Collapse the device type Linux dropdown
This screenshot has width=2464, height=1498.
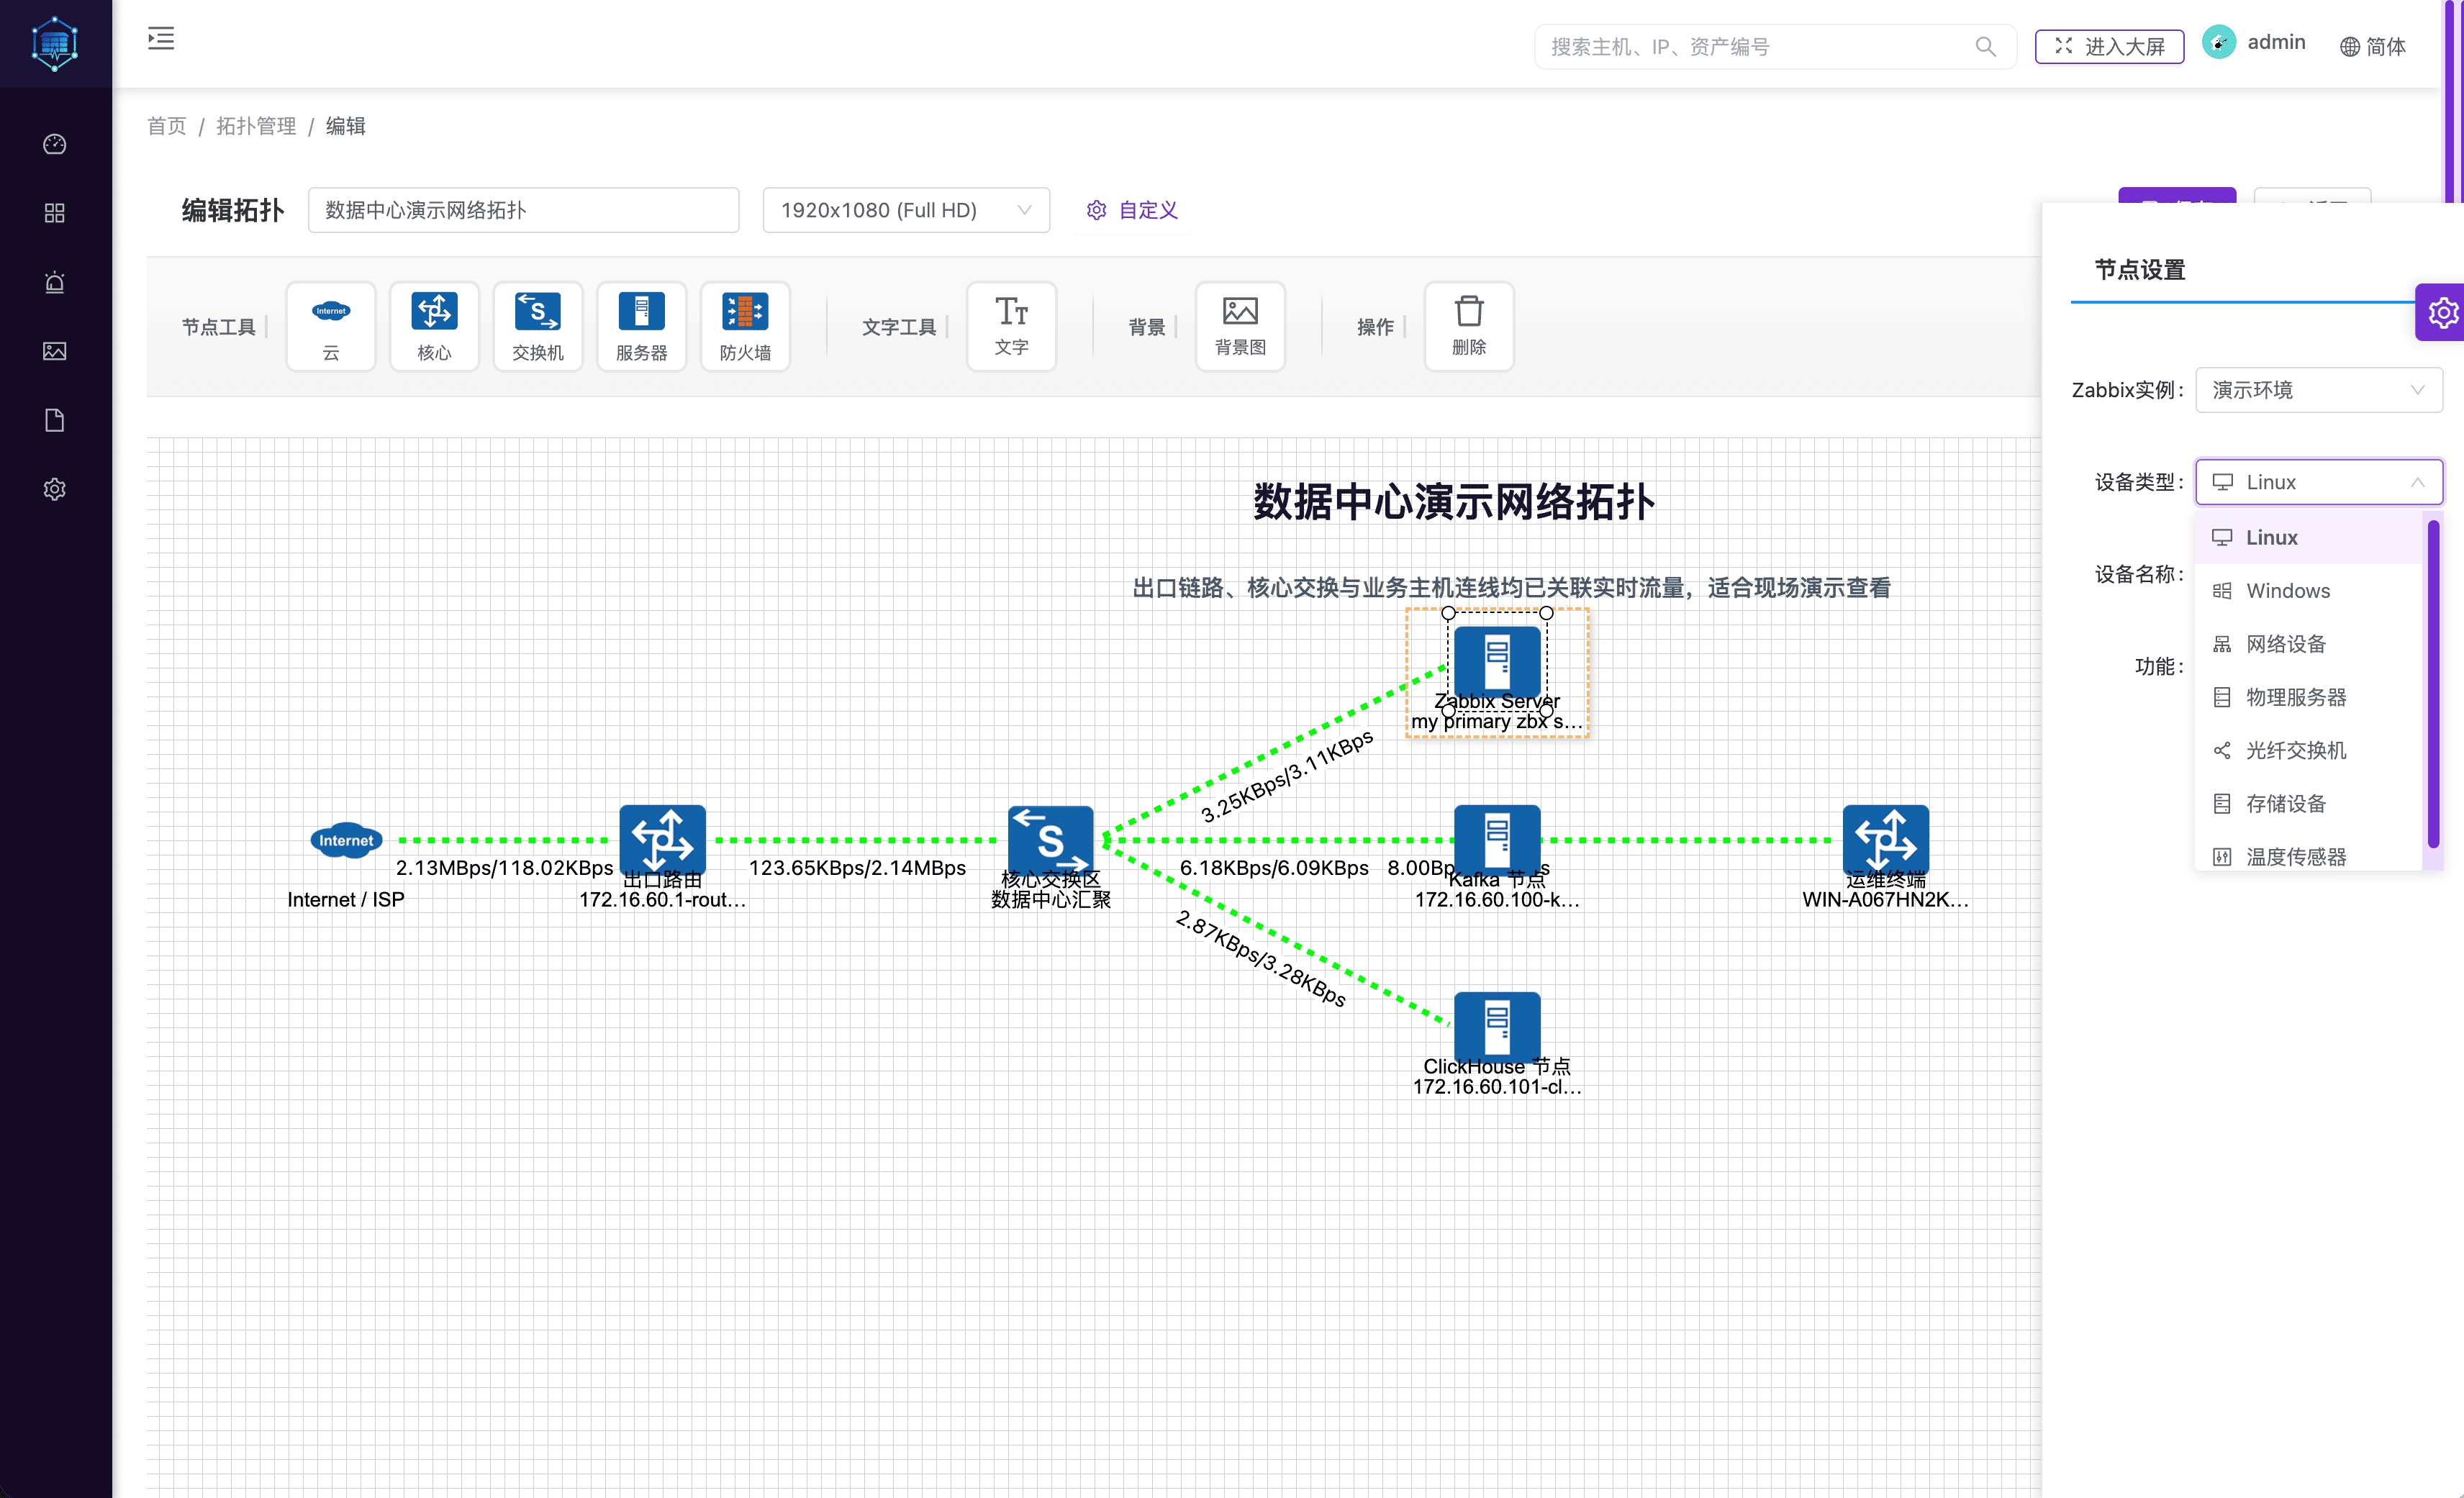click(2318, 482)
